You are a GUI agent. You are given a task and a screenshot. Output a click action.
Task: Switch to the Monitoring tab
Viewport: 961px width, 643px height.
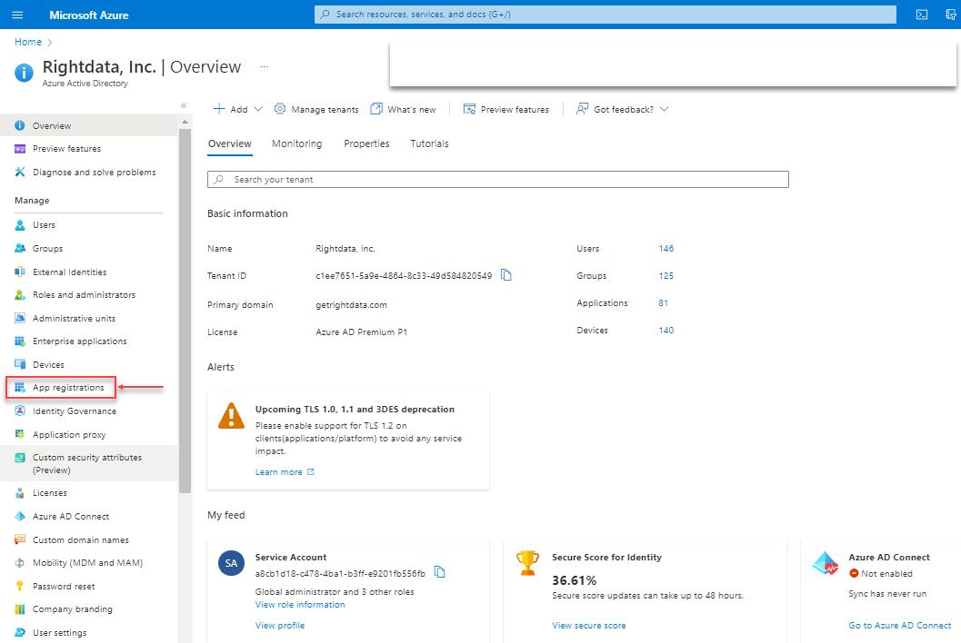point(296,143)
